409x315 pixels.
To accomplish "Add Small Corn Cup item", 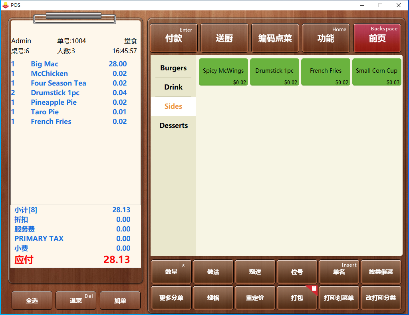I will click(376, 72).
